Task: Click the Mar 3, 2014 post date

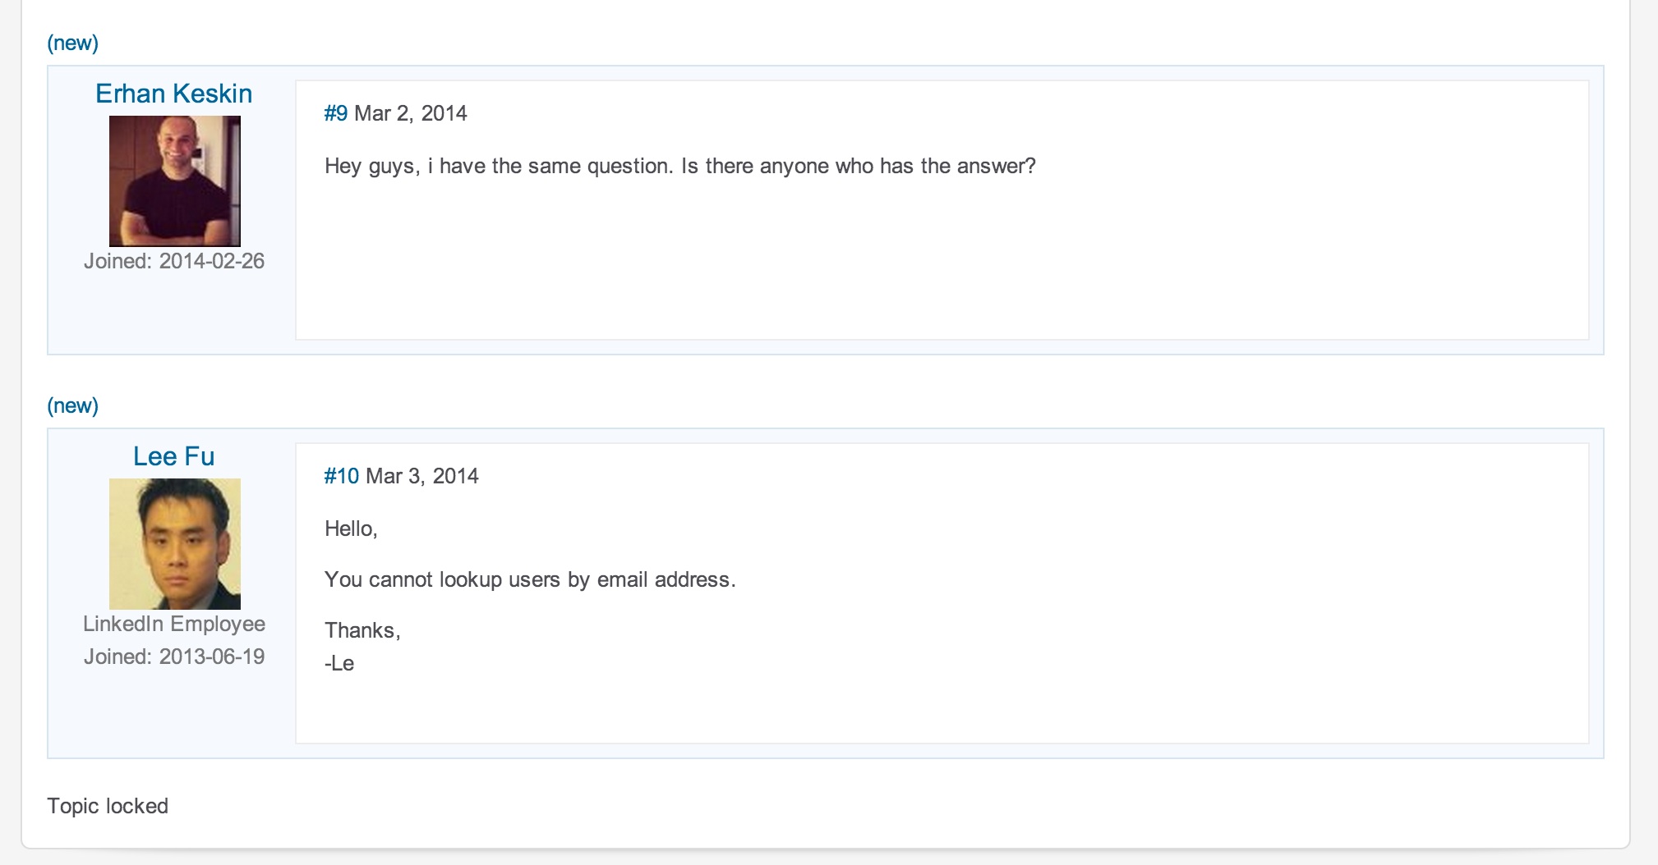Action: (422, 476)
